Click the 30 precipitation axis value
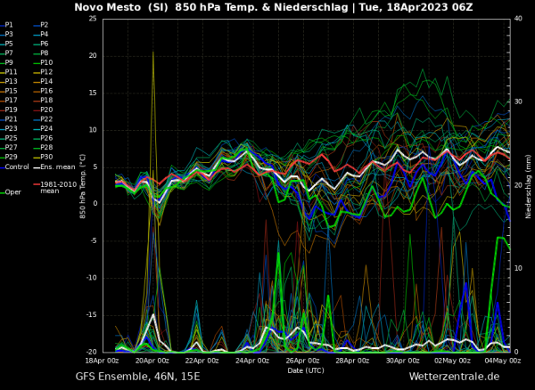Image resolution: width=535 pixels, height=390 pixels. [x=518, y=102]
